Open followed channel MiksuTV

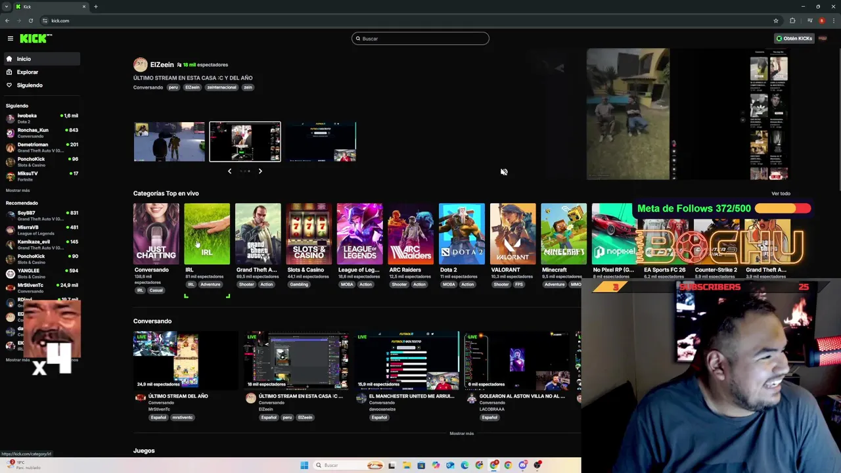(x=41, y=176)
